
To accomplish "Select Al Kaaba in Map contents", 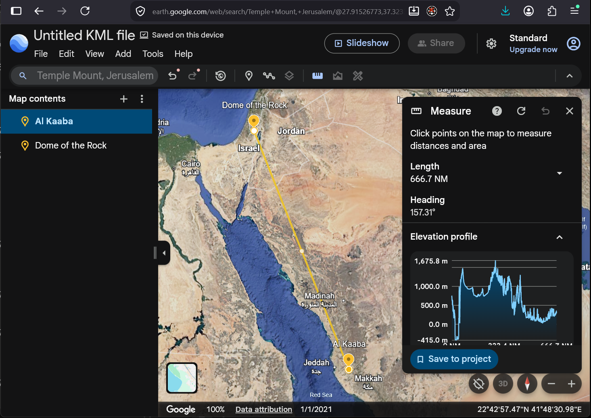I will click(x=76, y=121).
